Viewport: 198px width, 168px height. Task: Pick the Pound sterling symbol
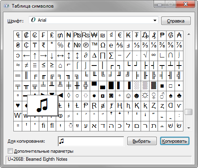pos(52,36)
